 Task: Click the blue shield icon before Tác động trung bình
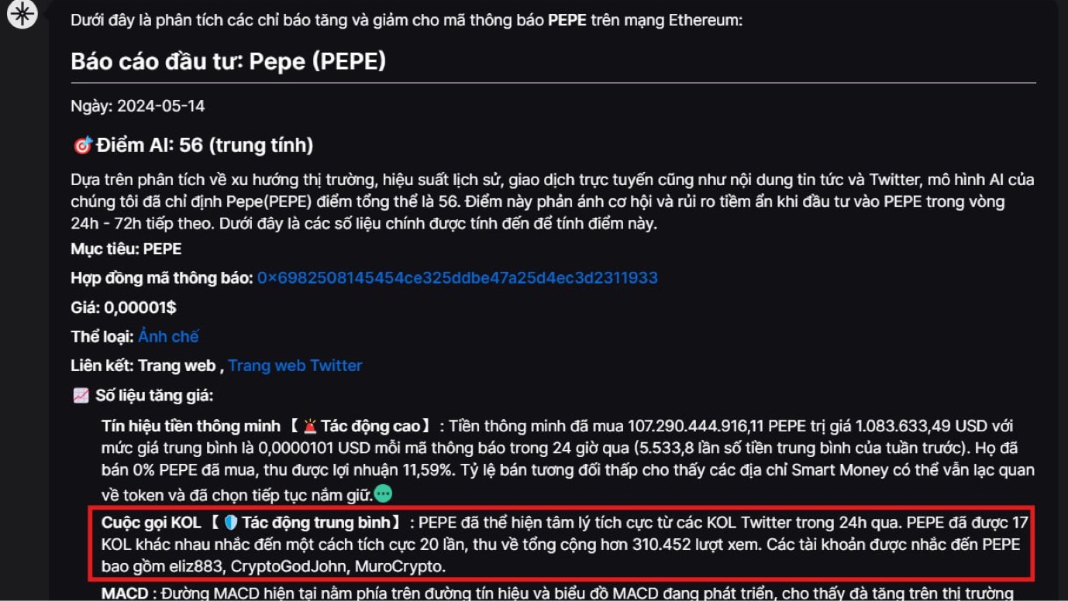click(230, 523)
